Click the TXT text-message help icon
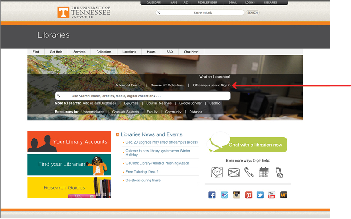This screenshot has width=351, height=219. [217, 172]
